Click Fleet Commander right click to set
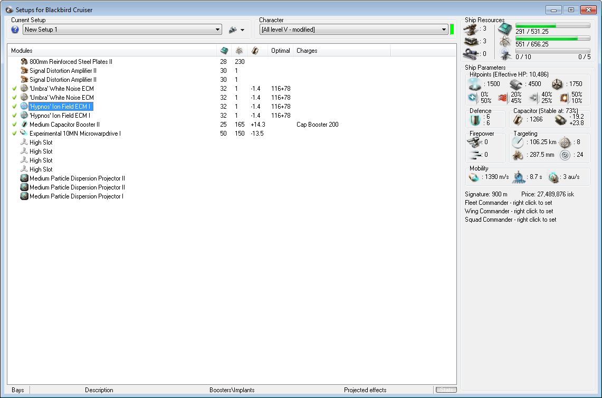This screenshot has width=602, height=398. coord(508,203)
